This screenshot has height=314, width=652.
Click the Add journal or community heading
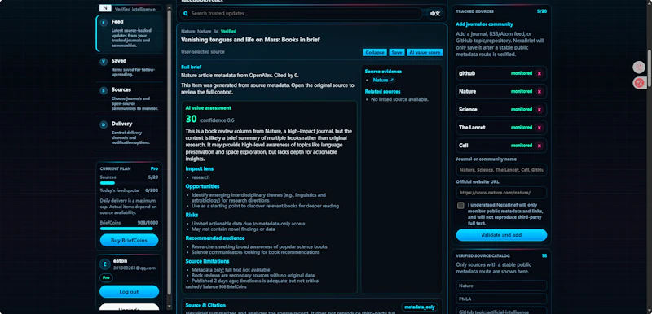pos(484,24)
